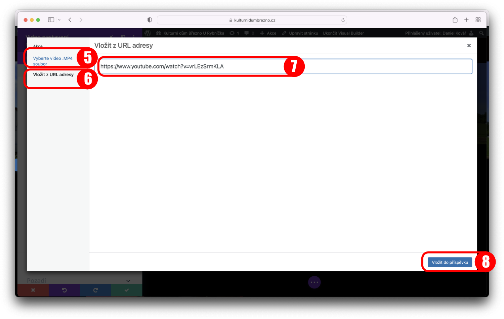Screen dimensions: 504x319
Task: Click the purple three-dots builder button
Action: [314, 282]
